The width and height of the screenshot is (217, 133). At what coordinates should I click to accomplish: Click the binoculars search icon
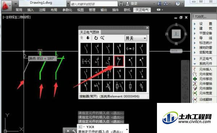pyautogui.click(x=121, y=4)
